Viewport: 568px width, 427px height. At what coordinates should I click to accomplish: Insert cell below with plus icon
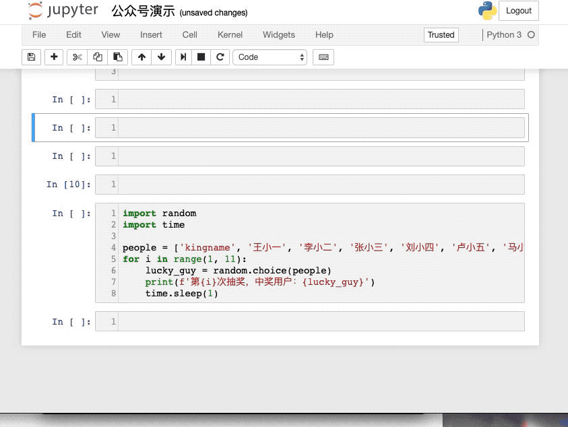tap(54, 57)
